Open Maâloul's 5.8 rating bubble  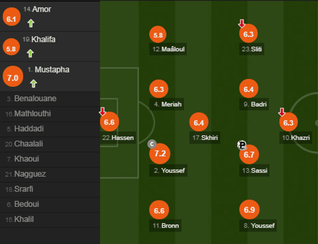[158, 36]
